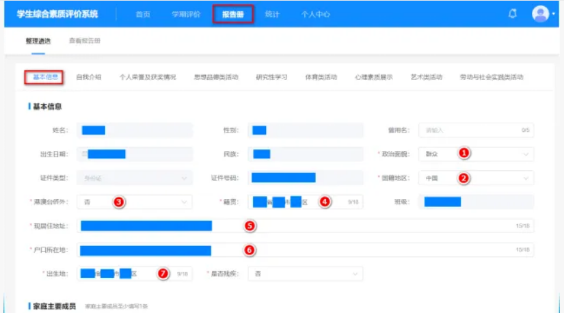Click red marker 5 in 现居住地址 row
The image size is (564, 313).
250,226
